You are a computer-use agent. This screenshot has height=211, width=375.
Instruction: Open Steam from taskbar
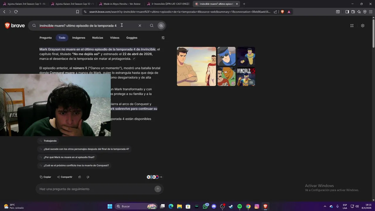[x=231, y=206]
